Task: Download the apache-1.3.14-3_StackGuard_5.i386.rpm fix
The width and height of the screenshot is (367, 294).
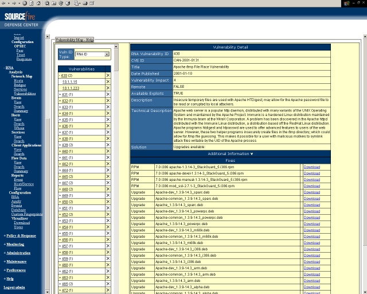Action: (312, 167)
